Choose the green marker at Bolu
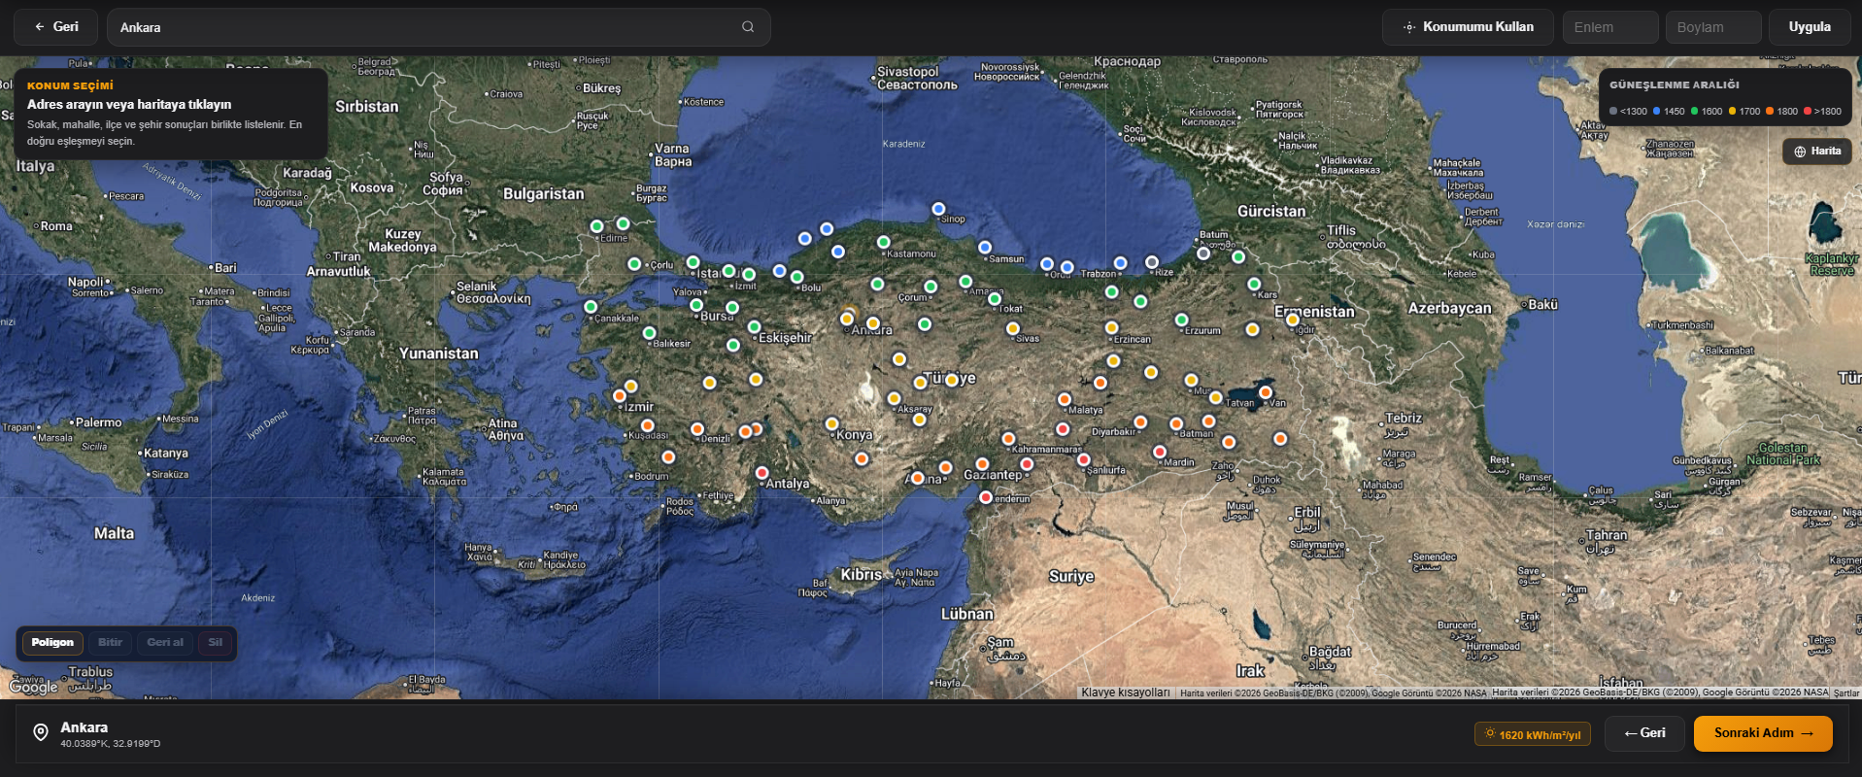Image resolution: width=1862 pixels, height=777 pixels. pyautogui.click(x=796, y=277)
